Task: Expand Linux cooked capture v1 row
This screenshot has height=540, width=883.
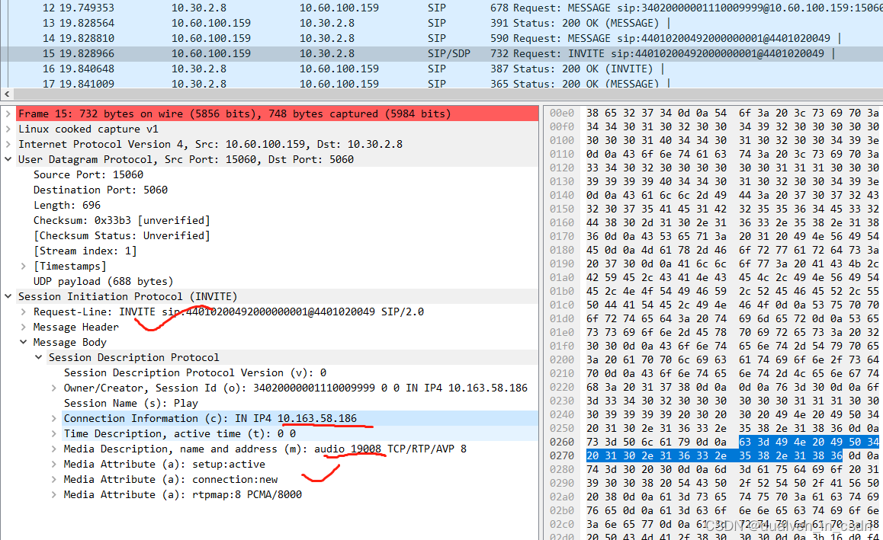Action: (x=8, y=129)
